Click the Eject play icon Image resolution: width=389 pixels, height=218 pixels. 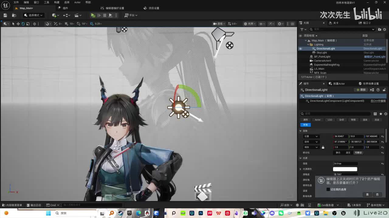click(110, 15)
